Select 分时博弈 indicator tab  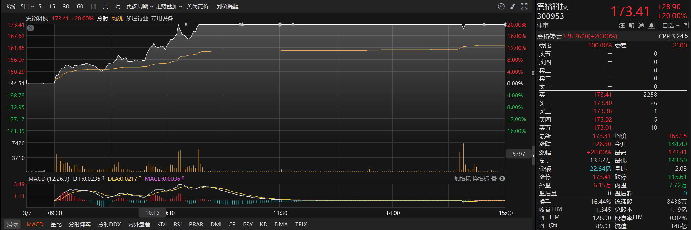(80, 225)
